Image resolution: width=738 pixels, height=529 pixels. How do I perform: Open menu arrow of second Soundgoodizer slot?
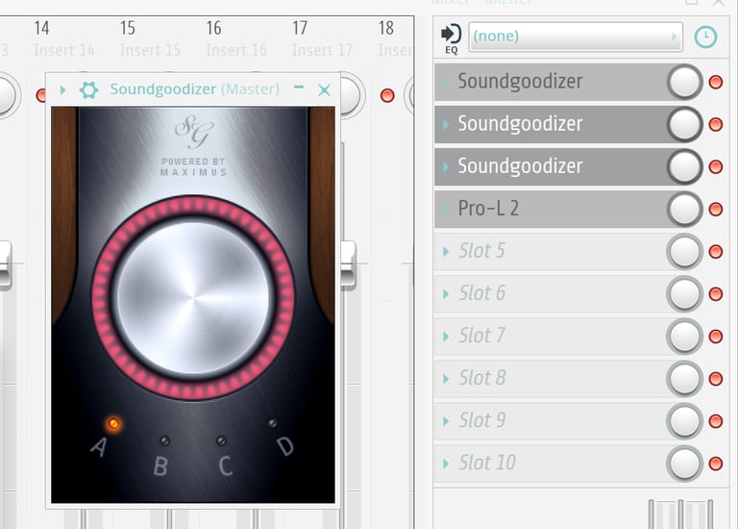(445, 124)
